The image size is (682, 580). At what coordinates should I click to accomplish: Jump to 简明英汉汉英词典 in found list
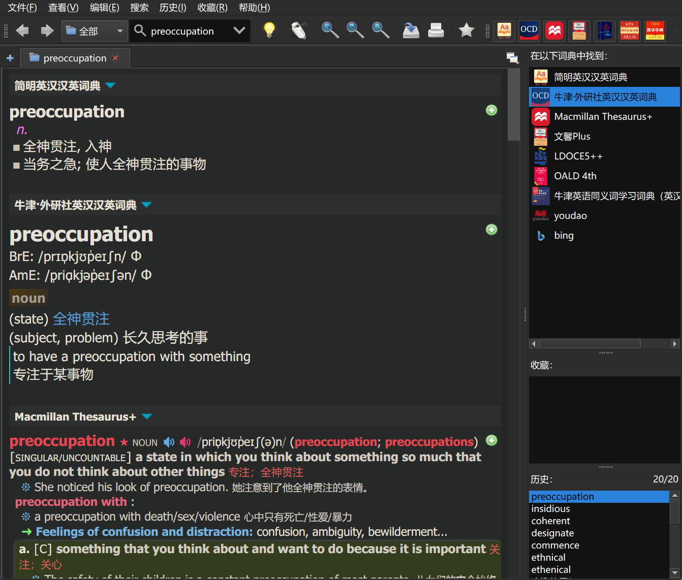604,77
